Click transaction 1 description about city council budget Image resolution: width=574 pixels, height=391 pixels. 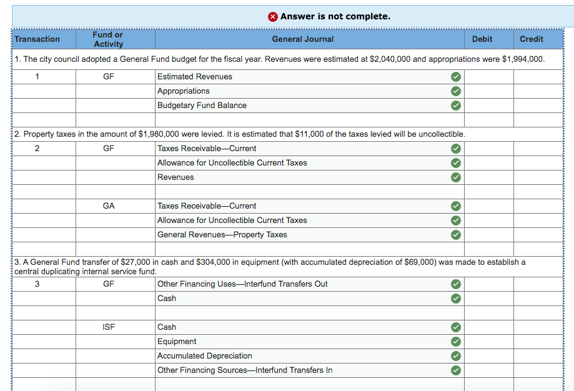coord(280,59)
